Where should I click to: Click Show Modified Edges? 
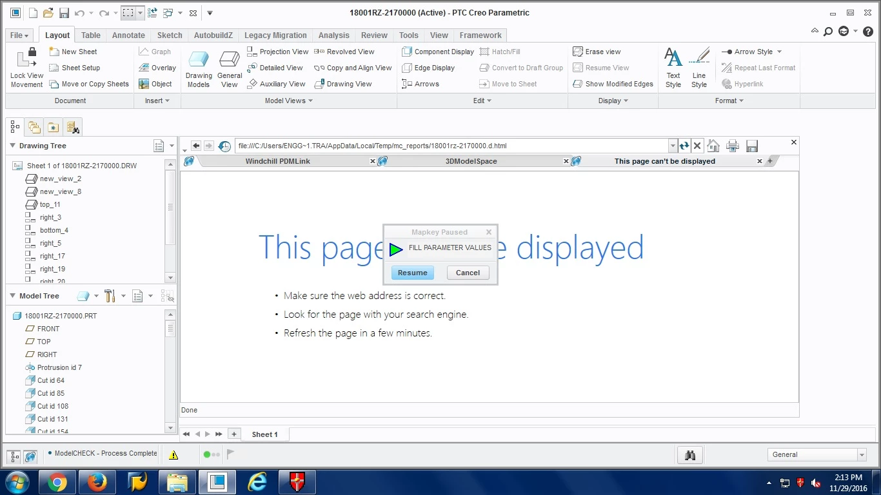[613, 84]
